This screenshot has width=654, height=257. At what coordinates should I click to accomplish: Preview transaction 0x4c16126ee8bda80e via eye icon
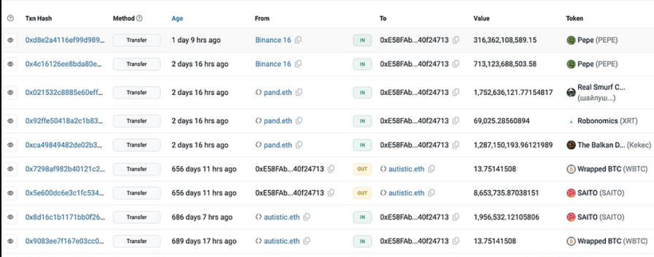(x=10, y=64)
